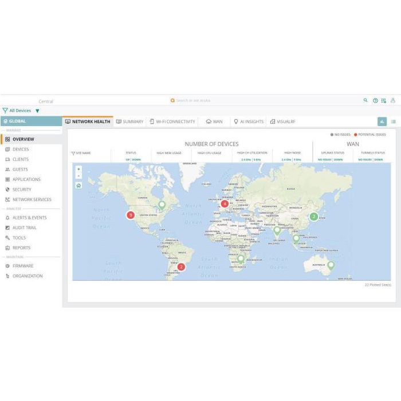401x401 pixels.
Task: Open the user account icon
Action: (393, 100)
